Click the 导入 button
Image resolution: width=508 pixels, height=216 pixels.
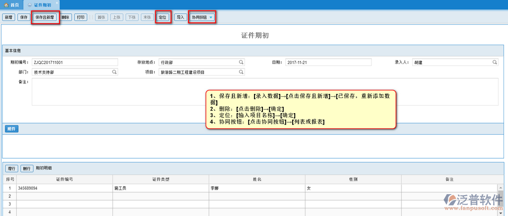pyautogui.click(x=180, y=17)
